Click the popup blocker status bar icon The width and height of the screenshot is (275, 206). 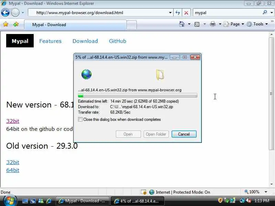click(x=144, y=192)
